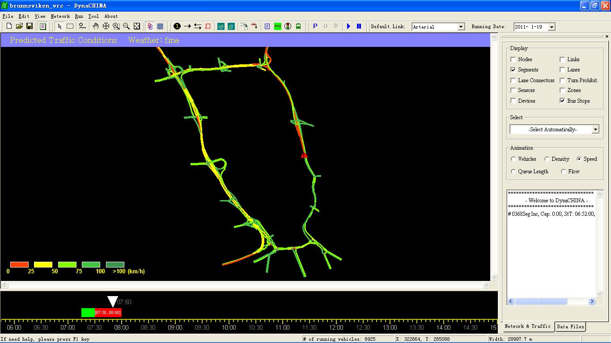The height and width of the screenshot is (343, 611).
Task: Pause the simulation with pause button
Action: click(x=359, y=26)
